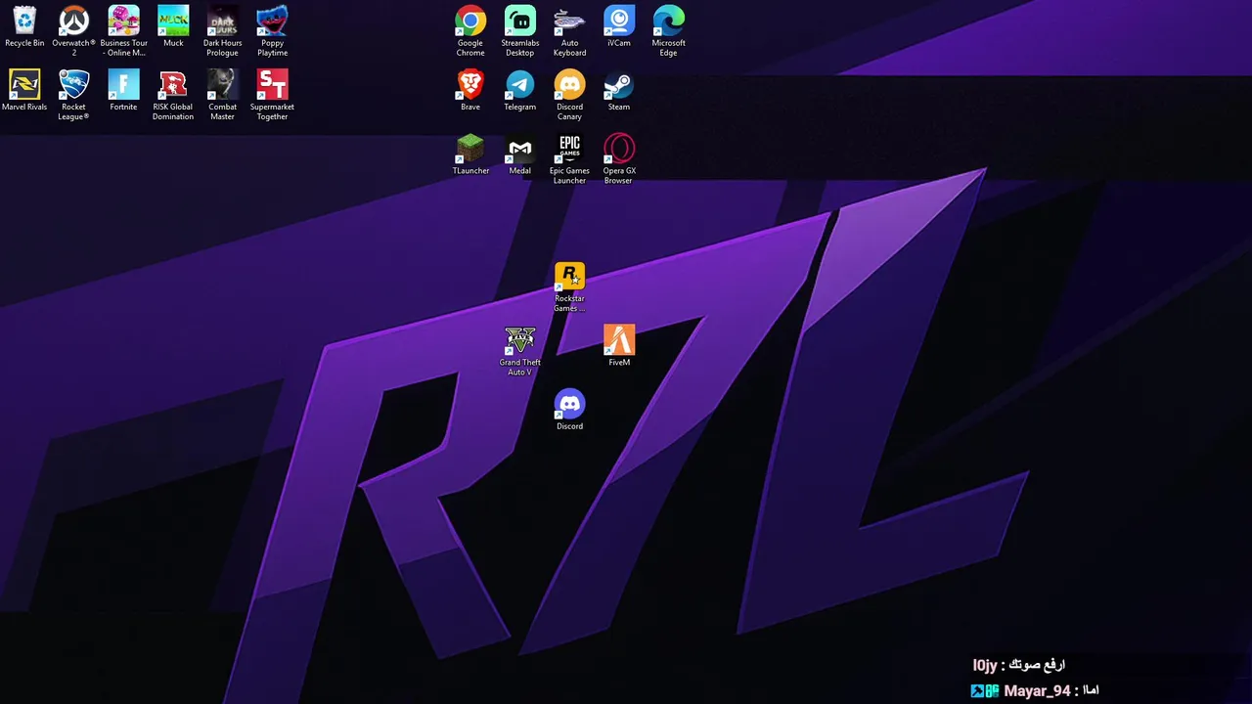Open the TLauncher Minecraft icon
The height and width of the screenshot is (704, 1252).
pos(470,154)
